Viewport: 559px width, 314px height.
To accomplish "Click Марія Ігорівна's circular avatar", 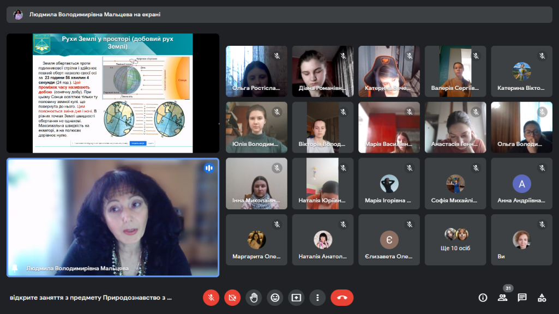I will coord(389,184).
